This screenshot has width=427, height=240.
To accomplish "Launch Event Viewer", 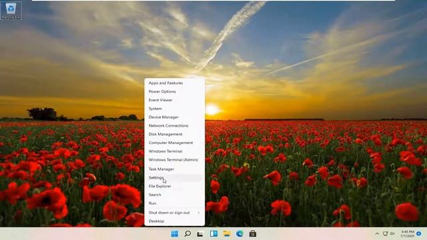I will (175, 100).
